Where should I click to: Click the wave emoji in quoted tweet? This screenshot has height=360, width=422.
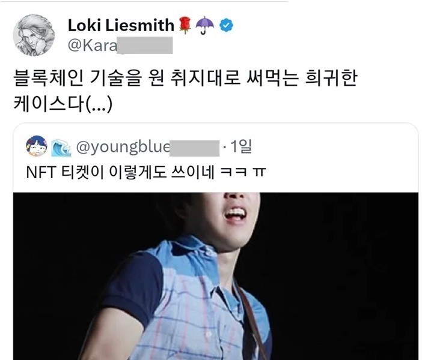coord(61,148)
